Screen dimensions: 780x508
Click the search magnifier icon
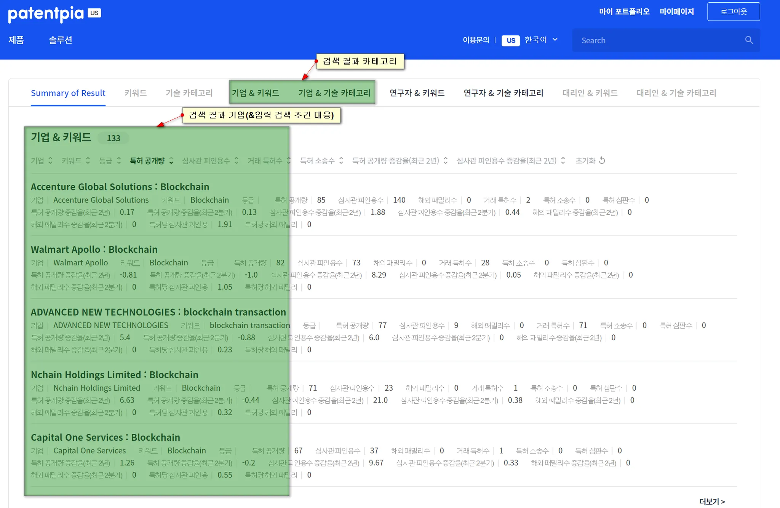749,40
